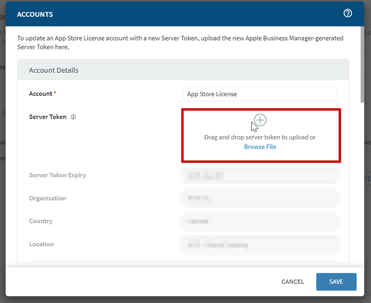This screenshot has height=303, width=371.
Task: Click the Organization label
Action: pos(47,198)
